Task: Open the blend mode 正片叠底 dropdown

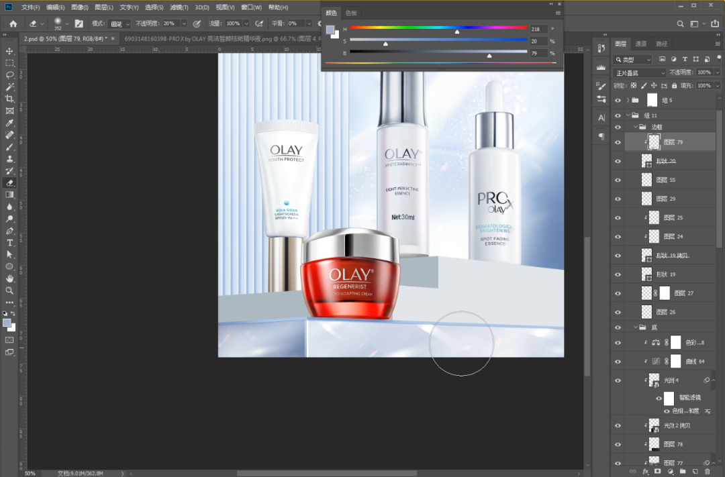Action: 640,73
